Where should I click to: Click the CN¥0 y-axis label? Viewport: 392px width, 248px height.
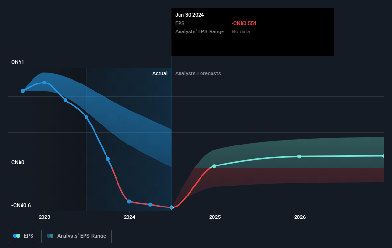(x=18, y=162)
